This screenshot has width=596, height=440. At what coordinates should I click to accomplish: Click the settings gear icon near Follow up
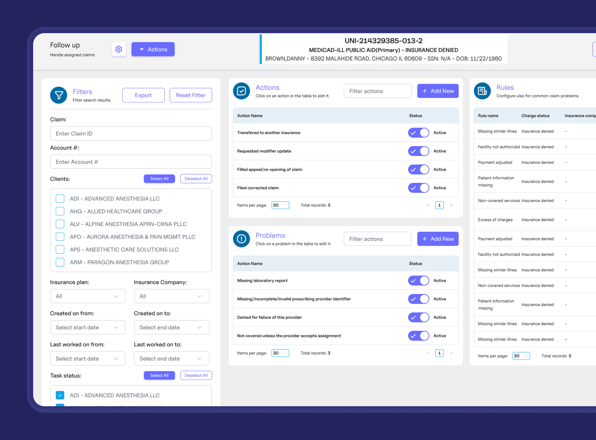[x=119, y=49]
